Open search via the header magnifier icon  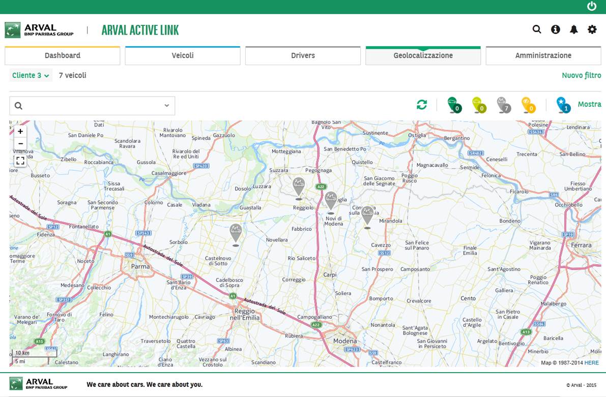(537, 29)
